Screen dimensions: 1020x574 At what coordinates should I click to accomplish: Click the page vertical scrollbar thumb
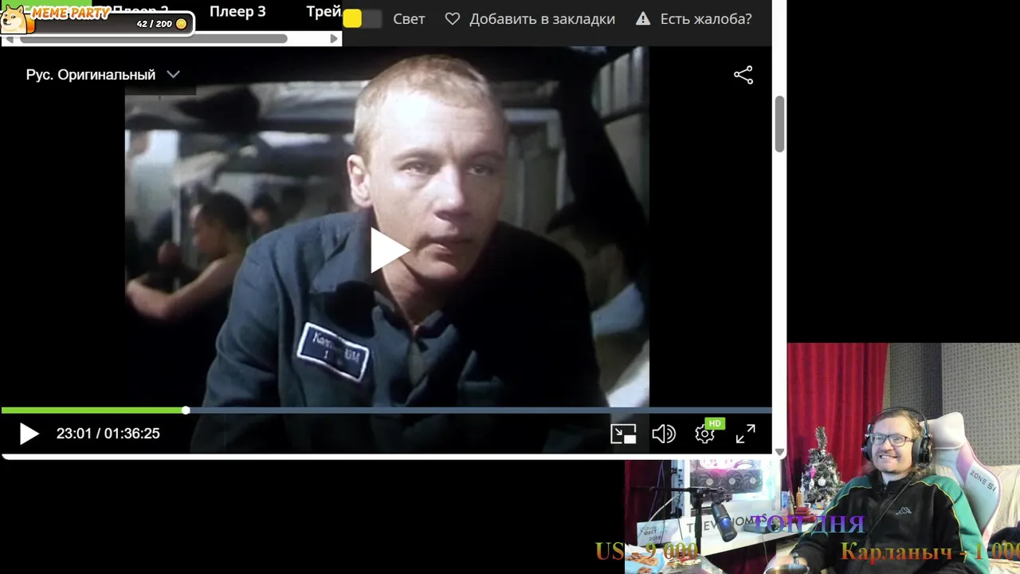click(780, 124)
